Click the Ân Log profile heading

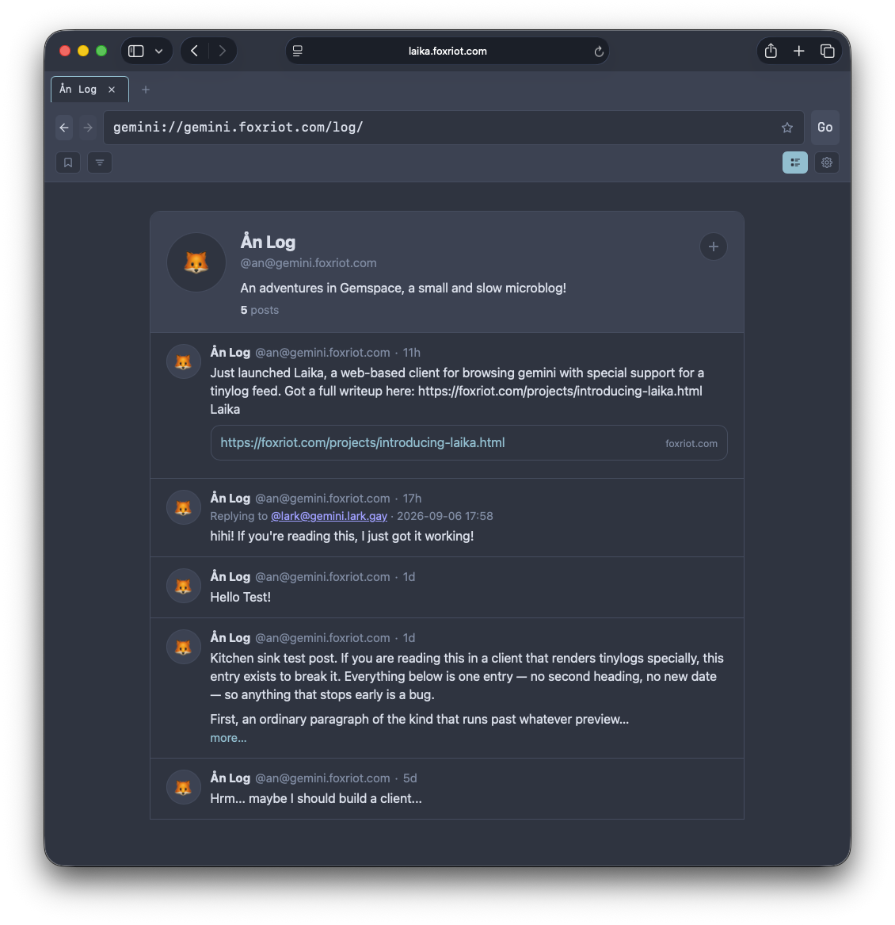tap(268, 242)
